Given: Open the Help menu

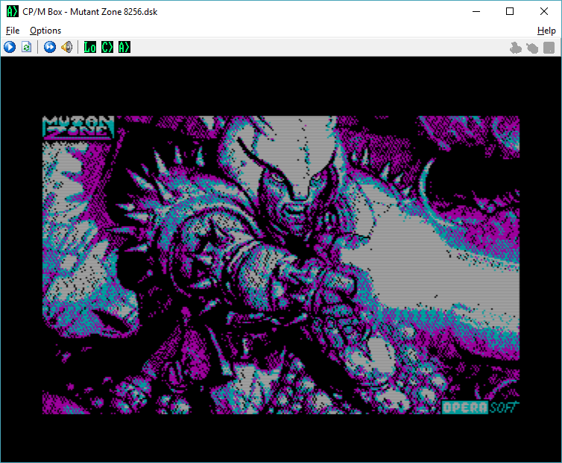Looking at the screenshot, I should pyautogui.click(x=546, y=31).
